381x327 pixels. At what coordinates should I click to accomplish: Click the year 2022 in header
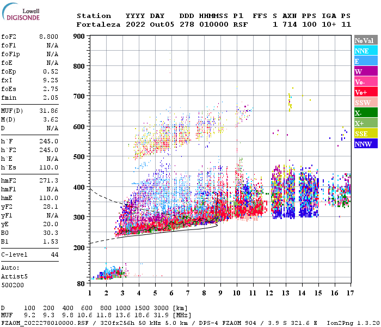pos(136,25)
